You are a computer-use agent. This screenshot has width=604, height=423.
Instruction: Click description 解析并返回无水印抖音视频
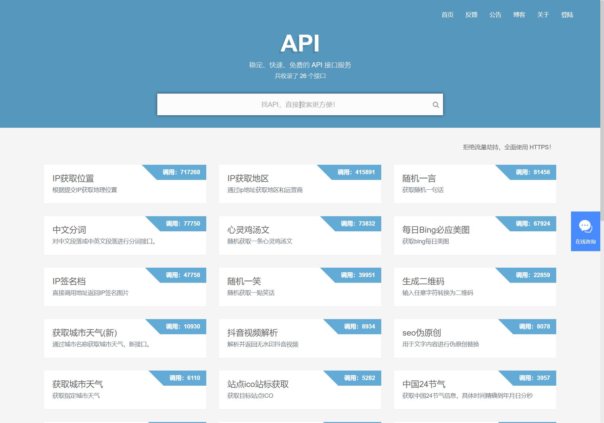point(263,344)
